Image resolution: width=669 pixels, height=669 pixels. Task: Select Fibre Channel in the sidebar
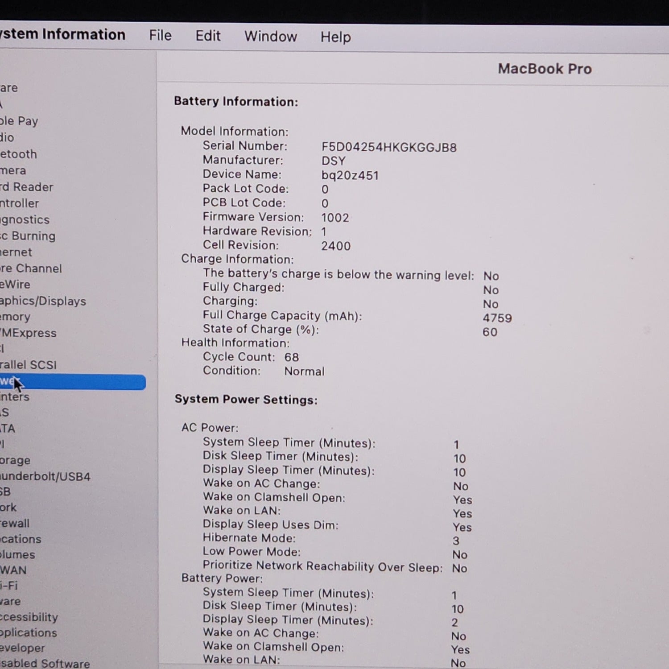[x=31, y=268]
